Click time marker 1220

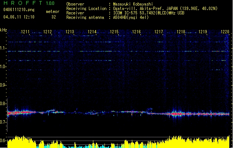pyautogui.click(x=225, y=32)
